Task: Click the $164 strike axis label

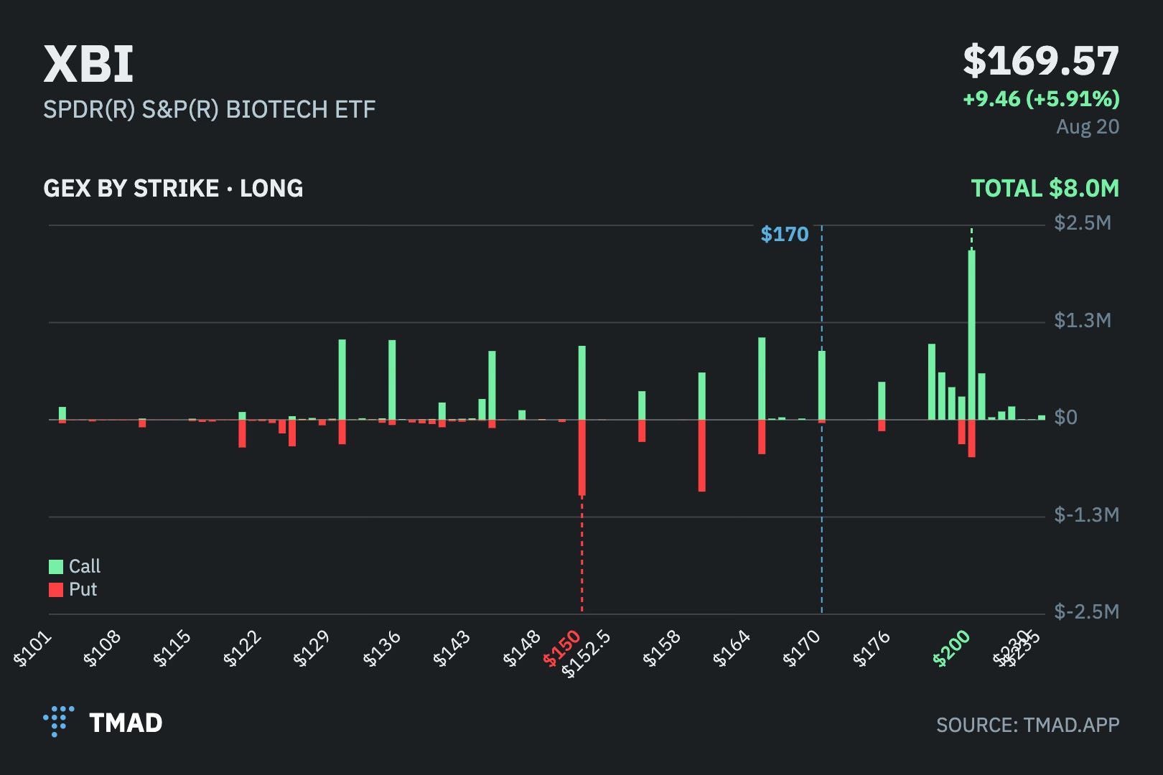Action: (x=732, y=649)
